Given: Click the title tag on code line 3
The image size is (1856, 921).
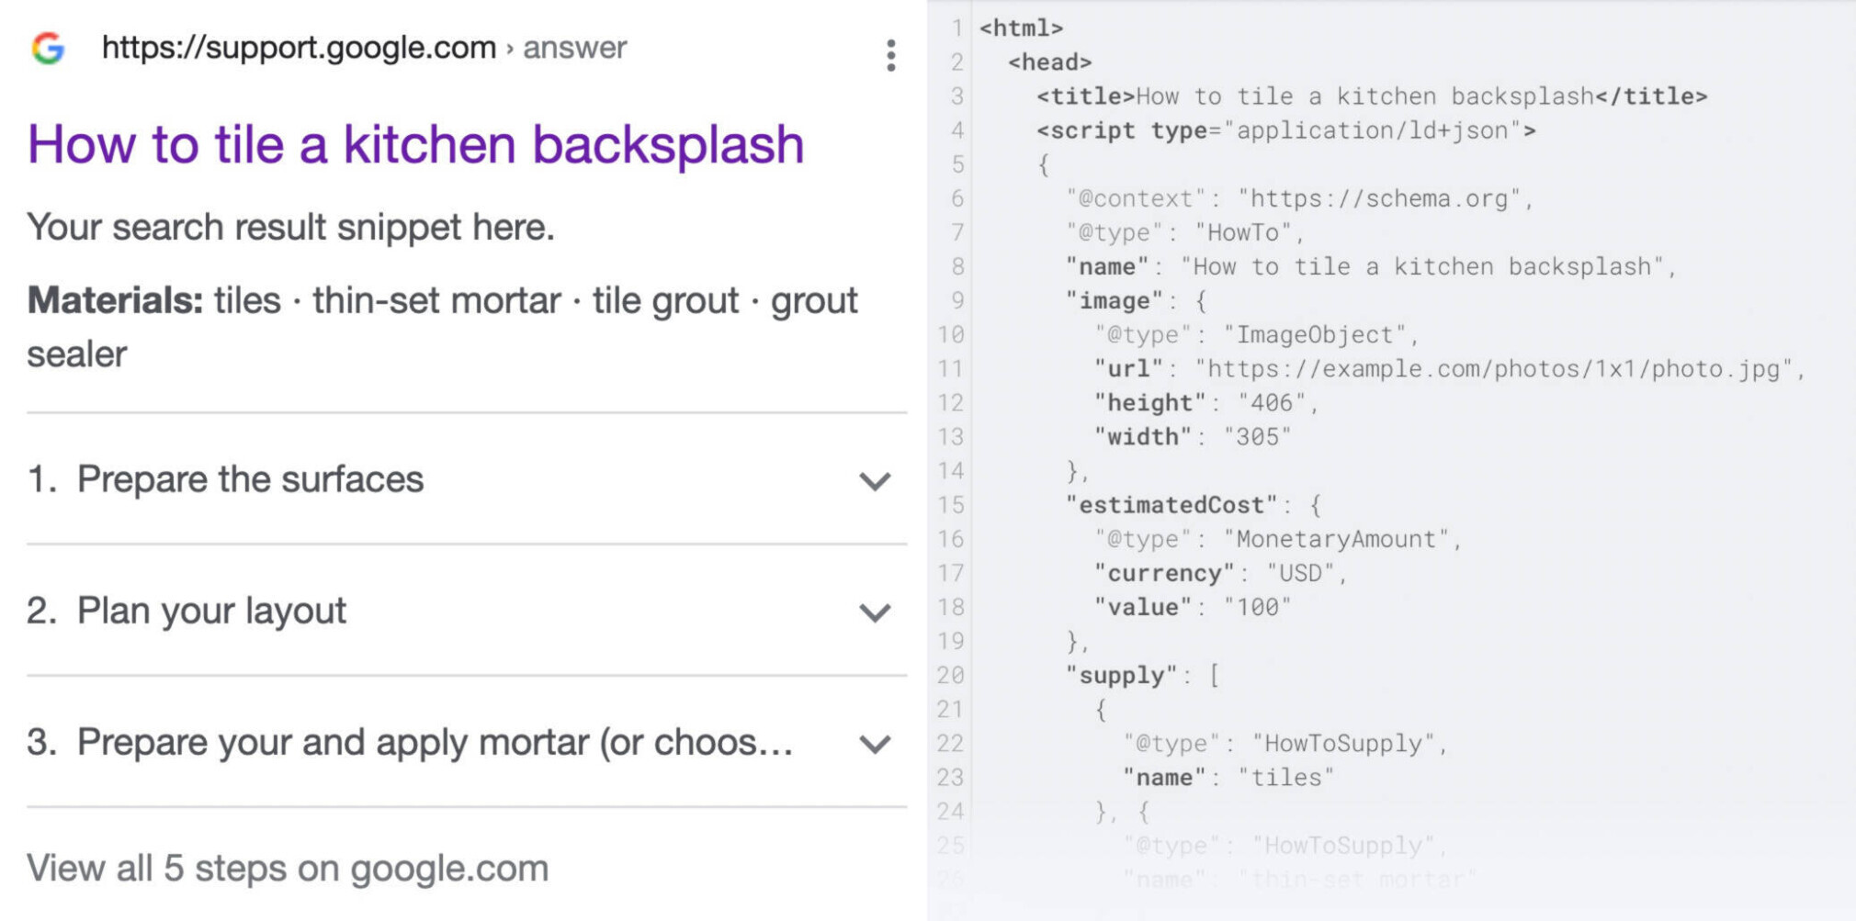Looking at the screenshot, I should (1085, 96).
